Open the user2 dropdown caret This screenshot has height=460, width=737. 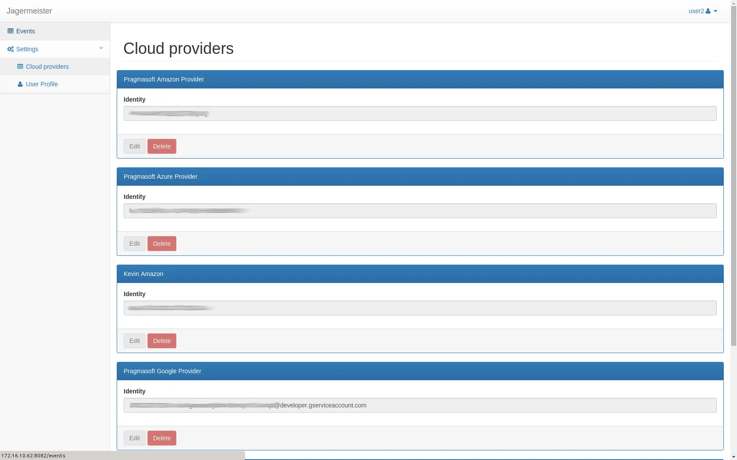[716, 11]
